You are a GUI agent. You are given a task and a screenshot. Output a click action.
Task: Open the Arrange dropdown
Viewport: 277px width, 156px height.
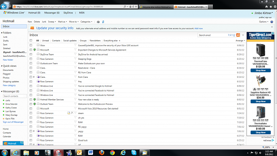click(240, 41)
